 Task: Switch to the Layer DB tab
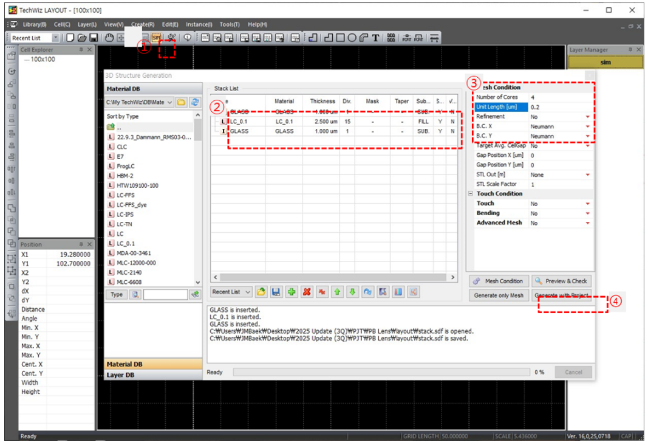pyautogui.click(x=120, y=375)
